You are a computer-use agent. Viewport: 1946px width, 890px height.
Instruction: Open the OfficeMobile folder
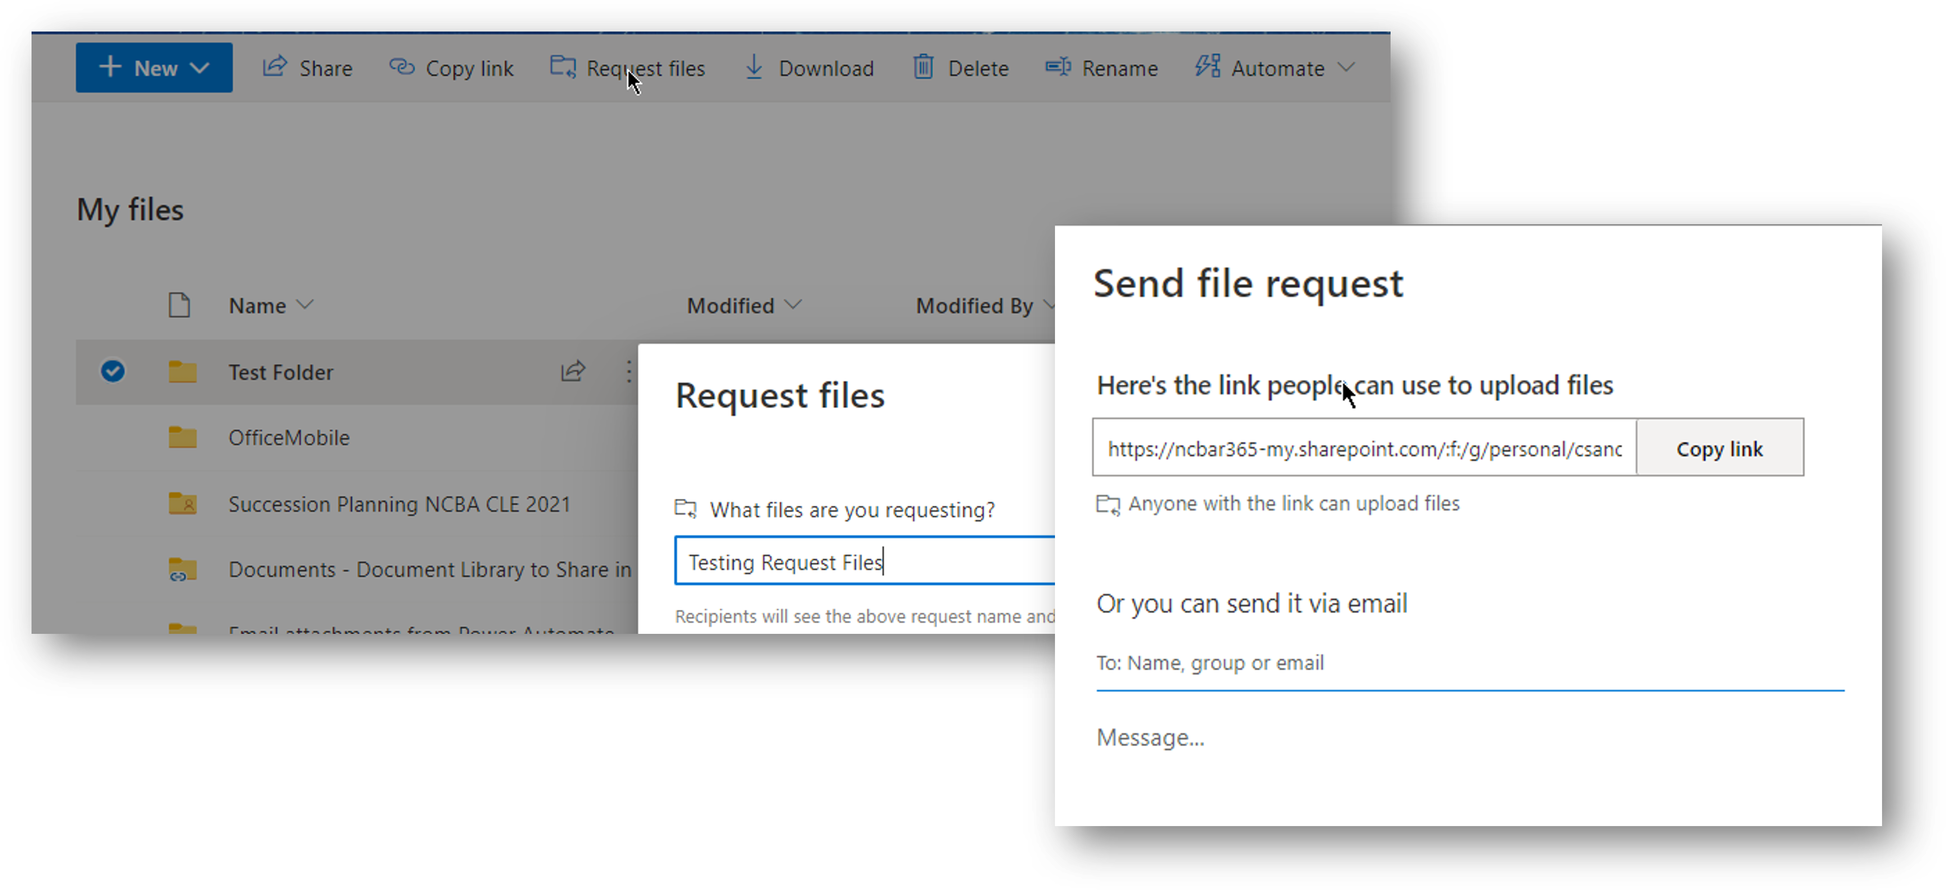click(x=289, y=437)
